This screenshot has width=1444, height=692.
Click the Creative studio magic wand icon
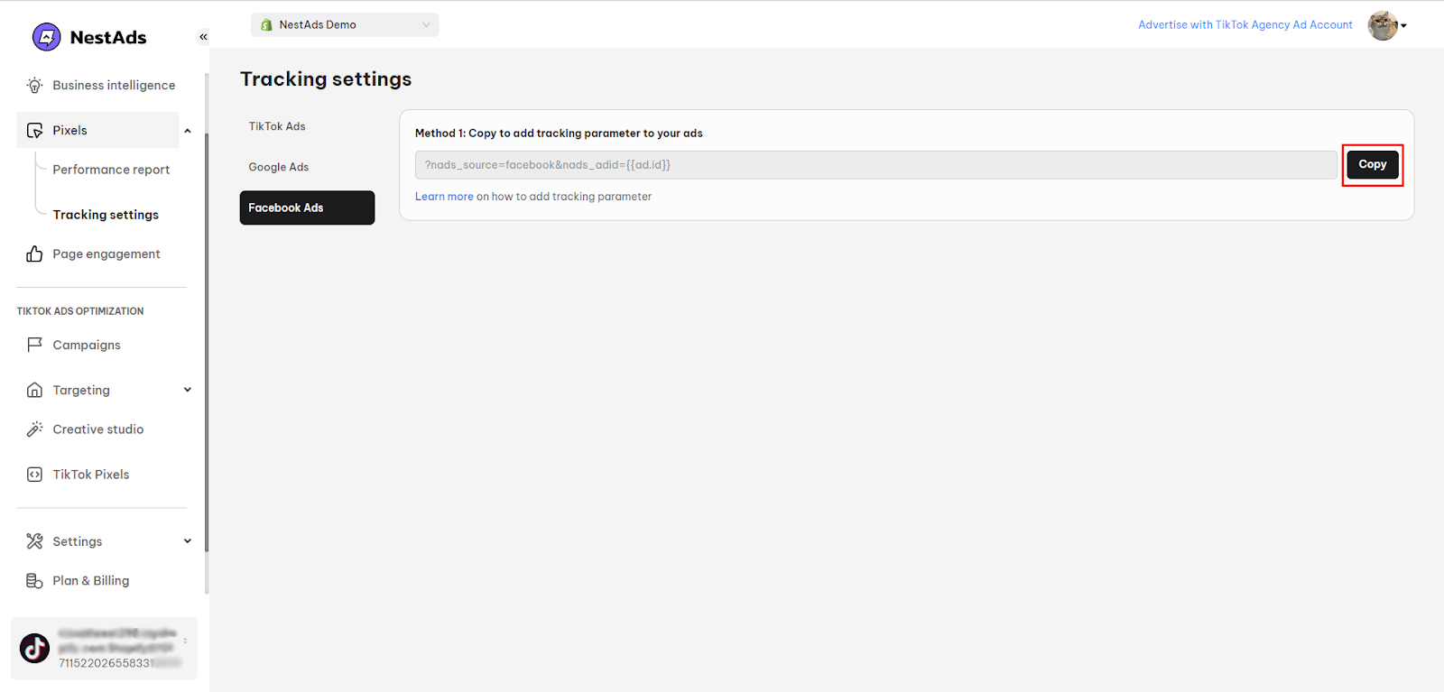click(34, 429)
